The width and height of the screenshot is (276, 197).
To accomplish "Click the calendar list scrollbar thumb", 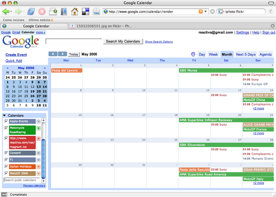I will (x=43, y=159).
